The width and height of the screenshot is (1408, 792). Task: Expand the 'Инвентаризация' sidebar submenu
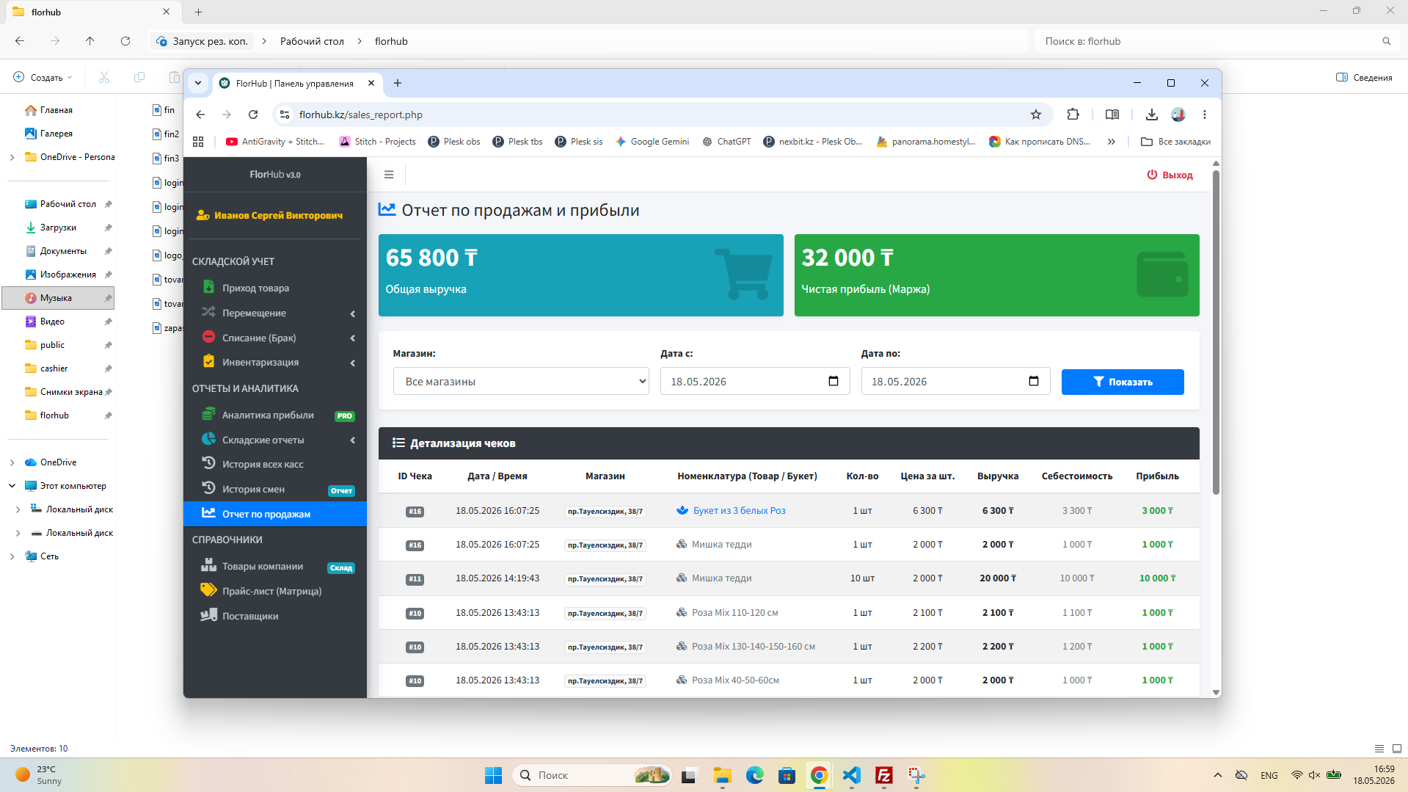pyautogui.click(x=274, y=362)
